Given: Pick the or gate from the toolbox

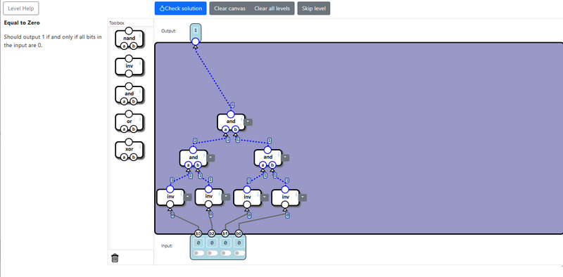Looking at the screenshot, I should tap(129, 122).
